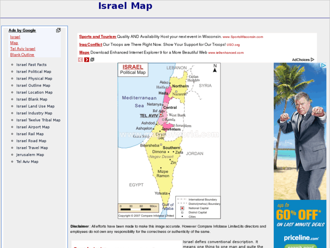This screenshot has height=248, width=330.
Task: Open Israel Location Map page
Action: tap(34, 92)
